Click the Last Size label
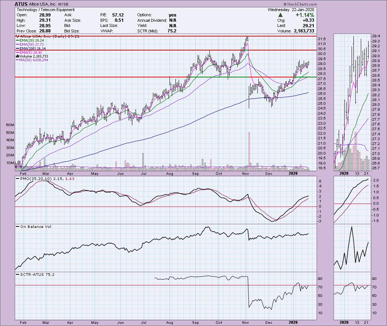This screenshot has width=387, height=326. pos(109,26)
